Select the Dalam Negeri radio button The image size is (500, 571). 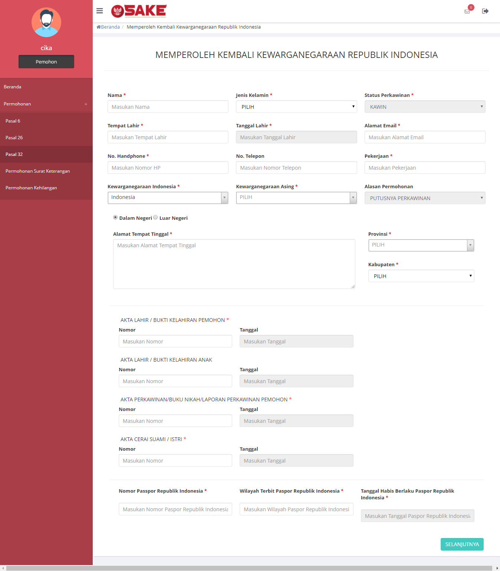(115, 218)
